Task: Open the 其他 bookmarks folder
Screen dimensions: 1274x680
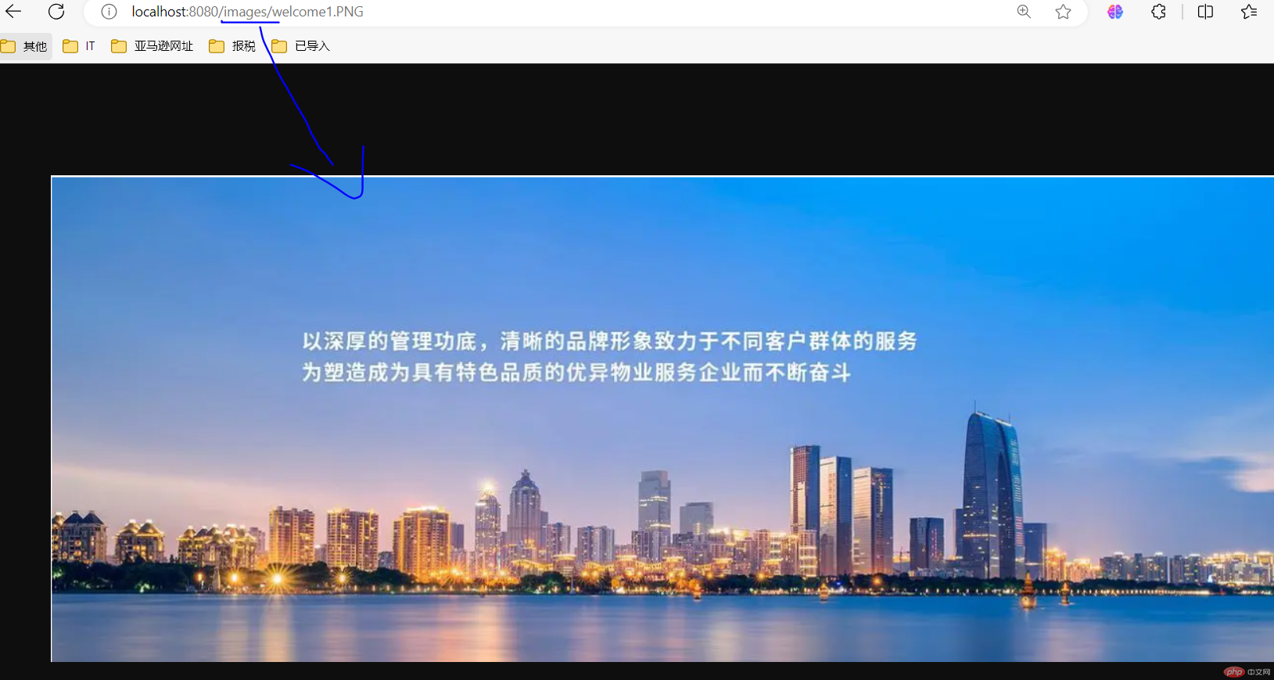Action: click(x=25, y=46)
